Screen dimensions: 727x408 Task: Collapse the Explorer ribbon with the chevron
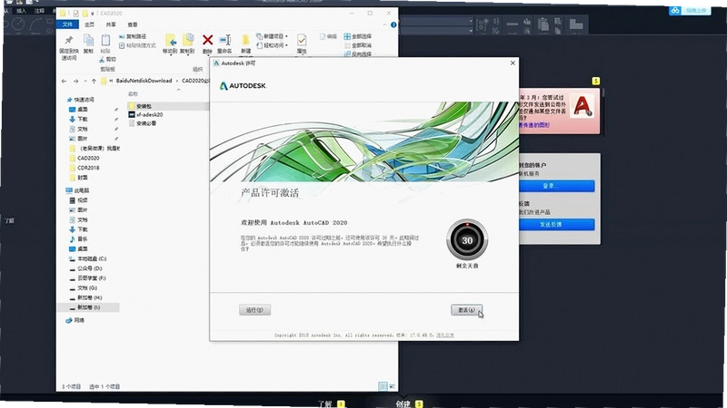(384, 25)
